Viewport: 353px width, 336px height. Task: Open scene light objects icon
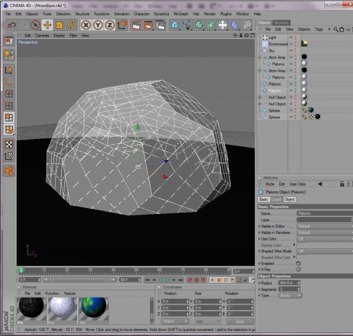[x=222, y=25]
